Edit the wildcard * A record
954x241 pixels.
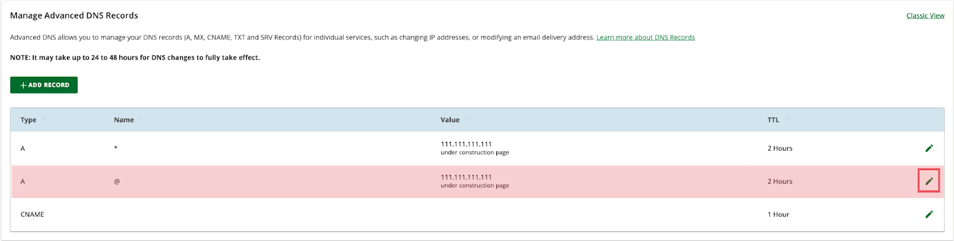pyautogui.click(x=929, y=148)
